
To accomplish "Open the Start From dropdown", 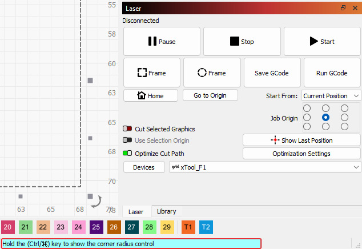I will [x=331, y=95].
